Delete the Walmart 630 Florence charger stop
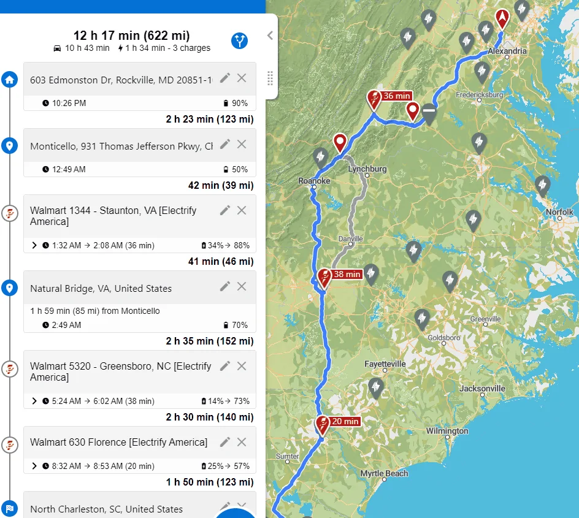The image size is (579, 518). [x=242, y=442]
